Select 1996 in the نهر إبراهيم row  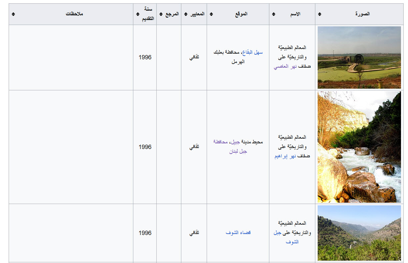pyautogui.click(x=145, y=147)
